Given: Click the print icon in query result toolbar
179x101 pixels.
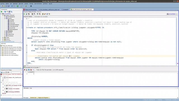Looking at the screenshot, I should click(27, 70).
